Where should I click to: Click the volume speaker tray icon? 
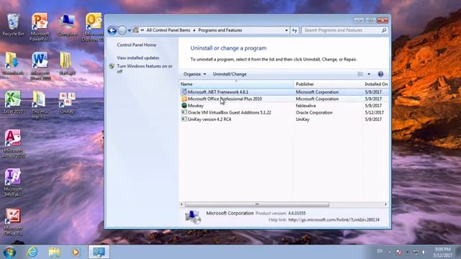pyautogui.click(x=424, y=253)
